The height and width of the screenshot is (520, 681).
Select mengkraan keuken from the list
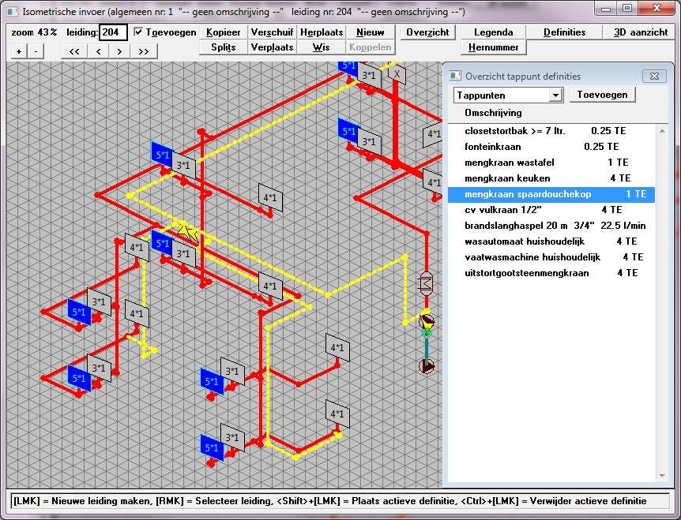pyautogui.click(x=508, y=178)
